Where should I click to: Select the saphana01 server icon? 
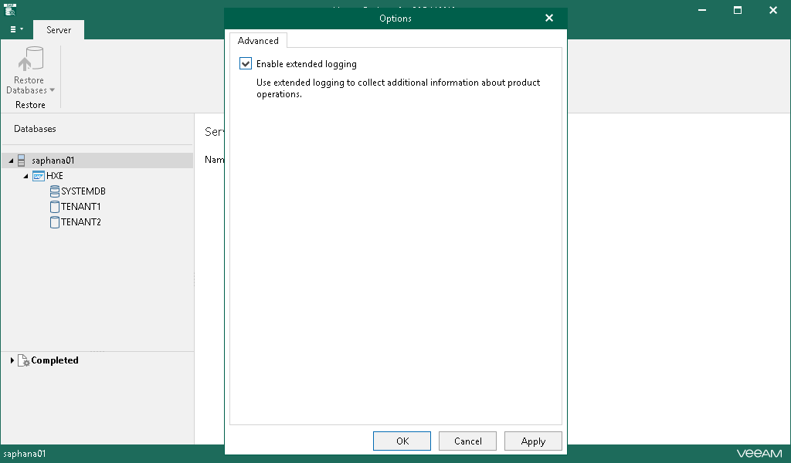[x=22, y=161]
